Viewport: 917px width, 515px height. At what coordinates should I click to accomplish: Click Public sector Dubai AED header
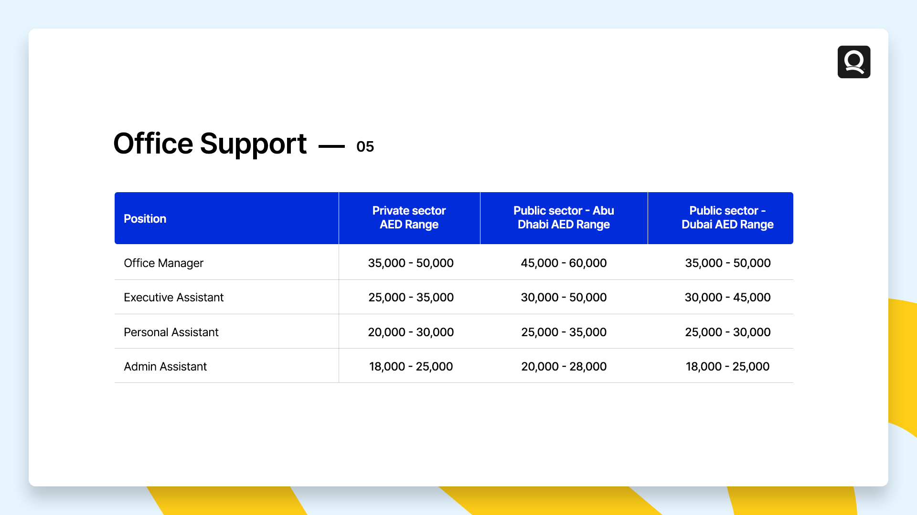(x=727, y=217)
